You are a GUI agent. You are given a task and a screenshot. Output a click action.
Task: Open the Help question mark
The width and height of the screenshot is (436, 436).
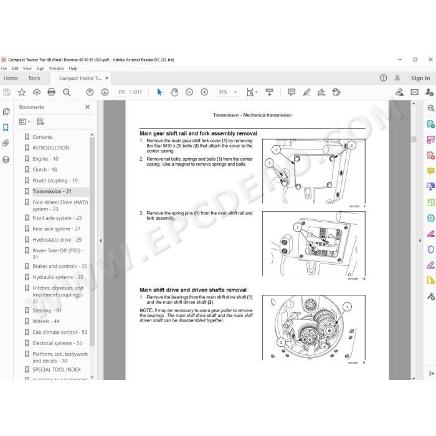click(x=383, y=78)
